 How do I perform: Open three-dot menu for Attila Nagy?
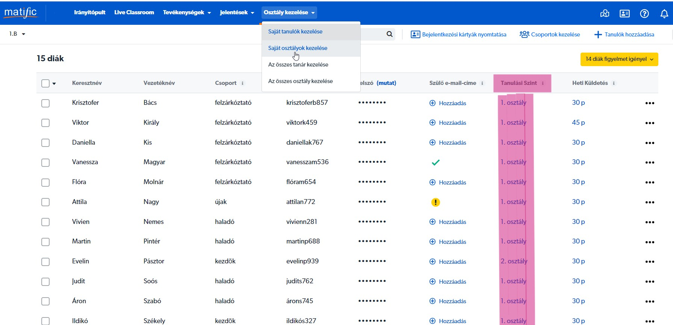click(x=650, y=203)
